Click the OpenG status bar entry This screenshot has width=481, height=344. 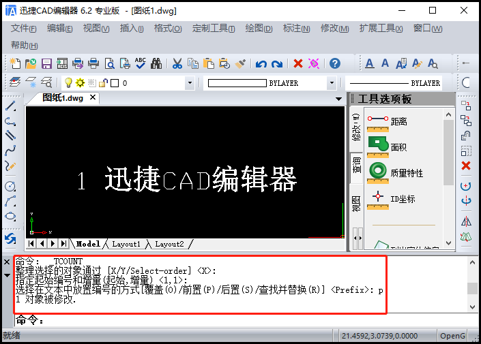click(x=452, y=336)
